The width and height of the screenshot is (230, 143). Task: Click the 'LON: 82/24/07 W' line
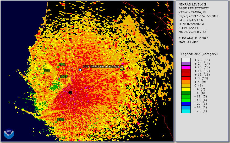pyautogui.click(x=191, y=24)
